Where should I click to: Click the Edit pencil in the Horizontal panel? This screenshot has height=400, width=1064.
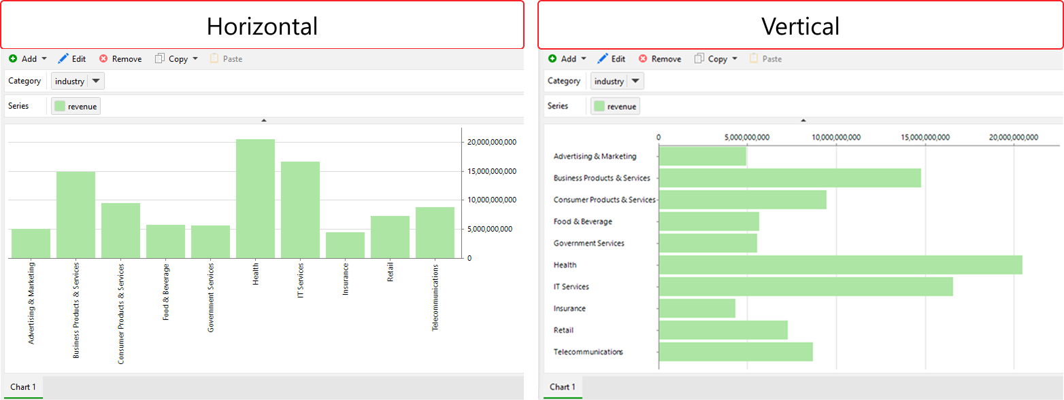[x=64, y=59]
